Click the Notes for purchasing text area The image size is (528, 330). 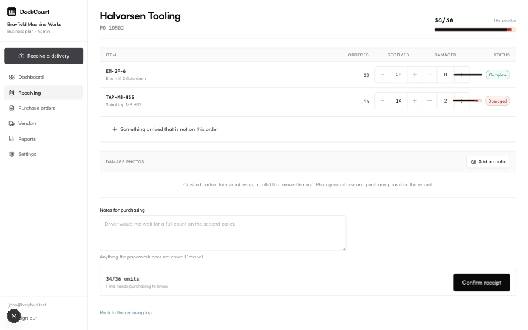223,233
